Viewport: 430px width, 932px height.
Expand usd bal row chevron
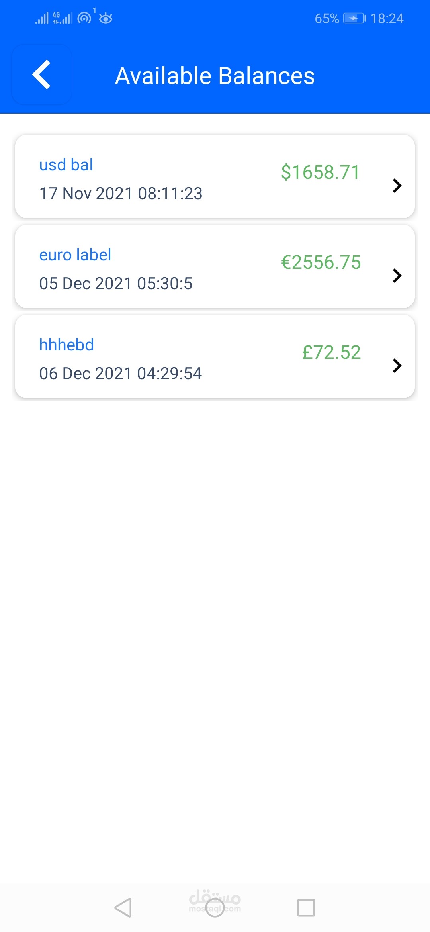pyautogui.click(x=397, y=186)
